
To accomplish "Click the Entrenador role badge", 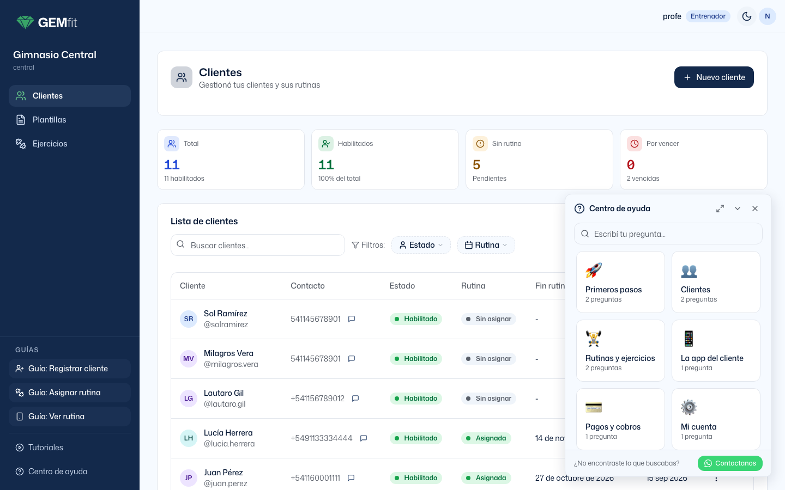I will [x=708, y=16].
